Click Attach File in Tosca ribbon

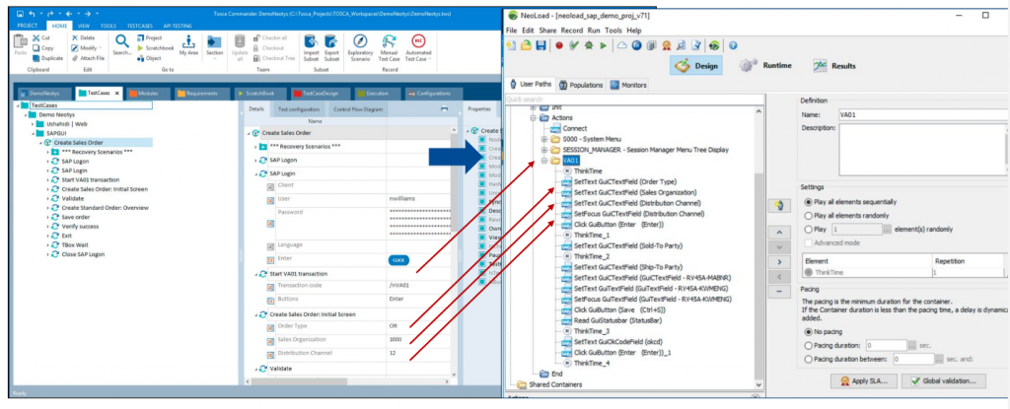pyautogui.click(x=88, y=58)
